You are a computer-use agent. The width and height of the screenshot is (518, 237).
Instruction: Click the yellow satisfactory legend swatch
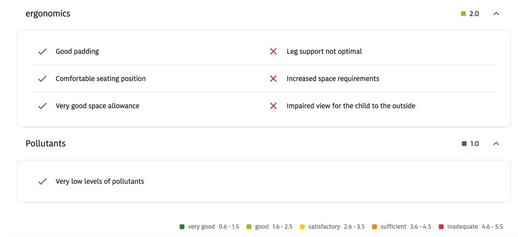[x=302, y=227]
